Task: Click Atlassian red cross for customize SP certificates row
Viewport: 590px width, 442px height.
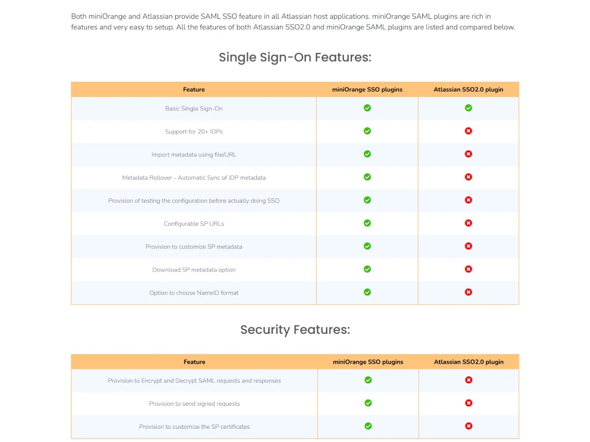Action: pyautogui.click(x=468, y=426)
